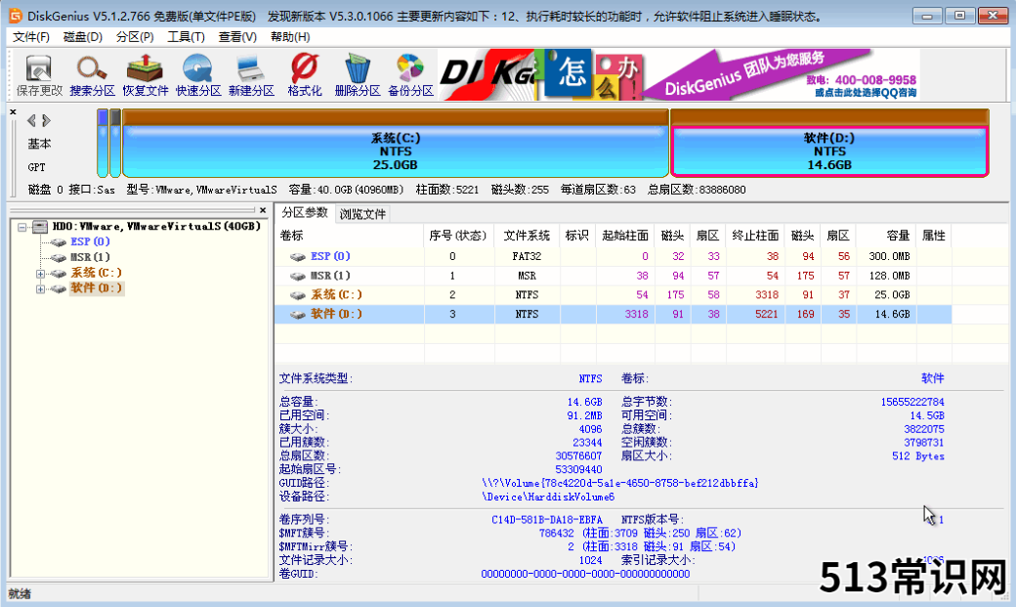Switch to the 浏览文件 tab
Screen dimensions: 1016x607
click(x=362, y=214)
